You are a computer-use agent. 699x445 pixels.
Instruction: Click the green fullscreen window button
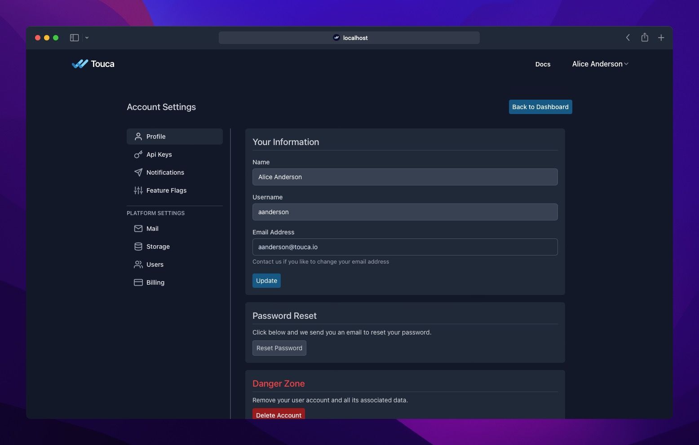click(56, 38)
